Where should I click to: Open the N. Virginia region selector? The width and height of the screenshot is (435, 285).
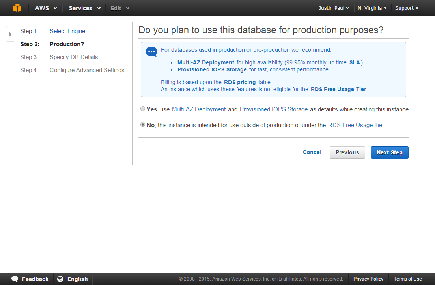(372, 8)
